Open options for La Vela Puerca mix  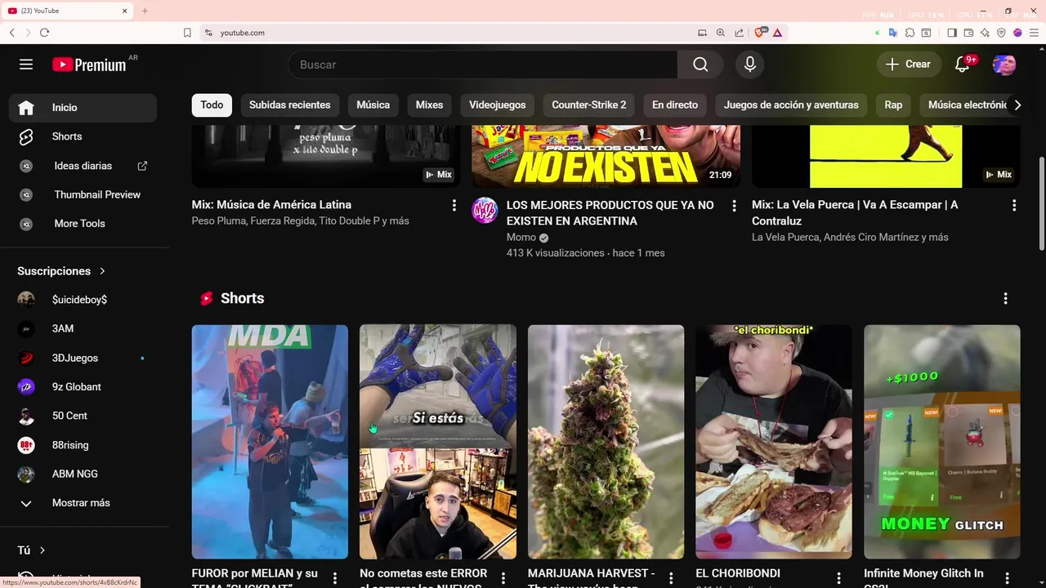pos(1014,206)
